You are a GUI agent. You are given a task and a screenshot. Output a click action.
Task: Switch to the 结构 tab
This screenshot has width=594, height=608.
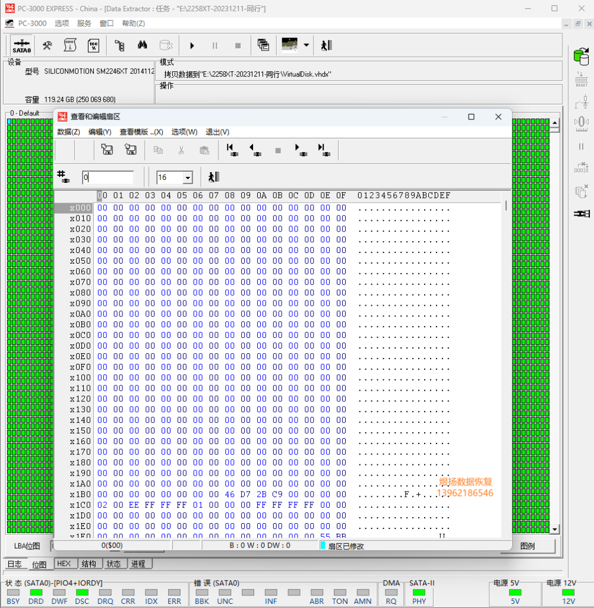[89, 564]
